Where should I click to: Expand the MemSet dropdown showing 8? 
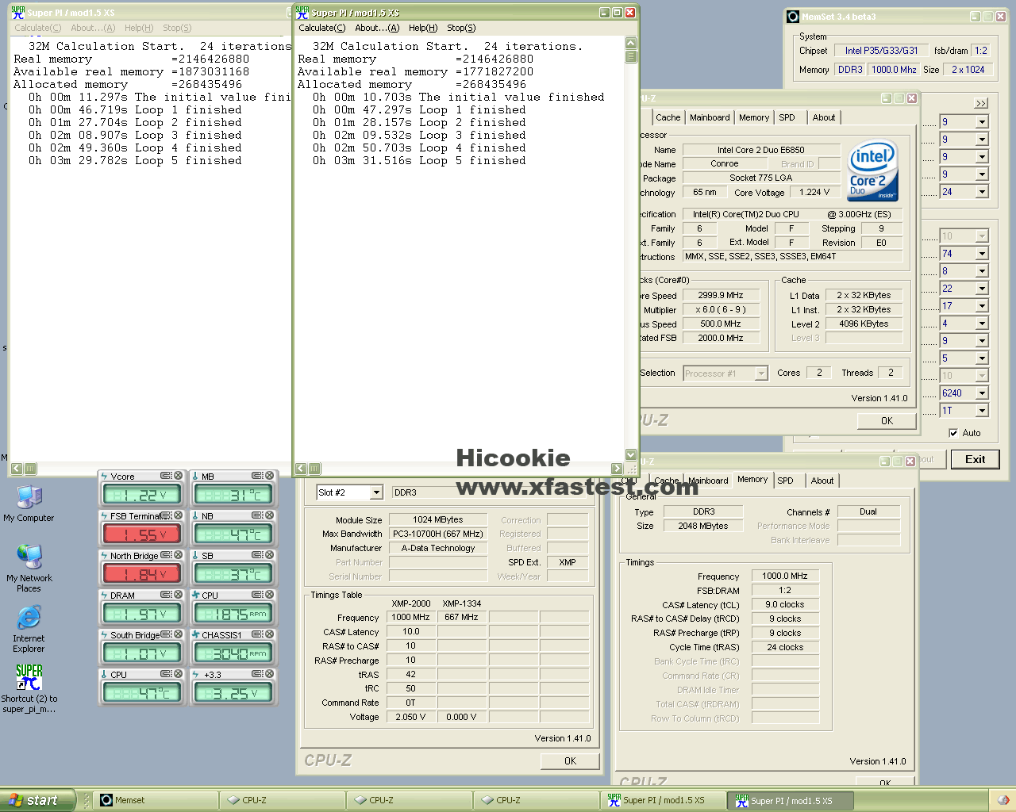[x=982, y=271]
